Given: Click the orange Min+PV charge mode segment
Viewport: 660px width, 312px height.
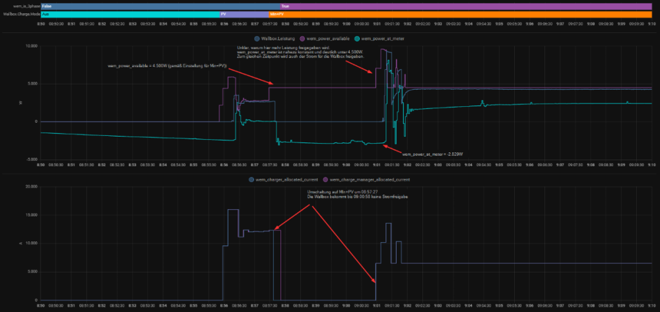Looking at the screenshot, I should 461,13.
